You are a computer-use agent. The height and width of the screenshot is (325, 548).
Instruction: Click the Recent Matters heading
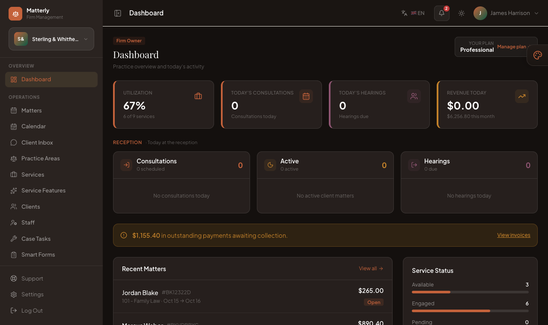(x=144, y=269)
